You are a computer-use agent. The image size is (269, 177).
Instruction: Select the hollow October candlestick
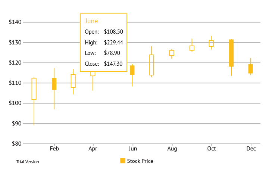pos(211,43)
